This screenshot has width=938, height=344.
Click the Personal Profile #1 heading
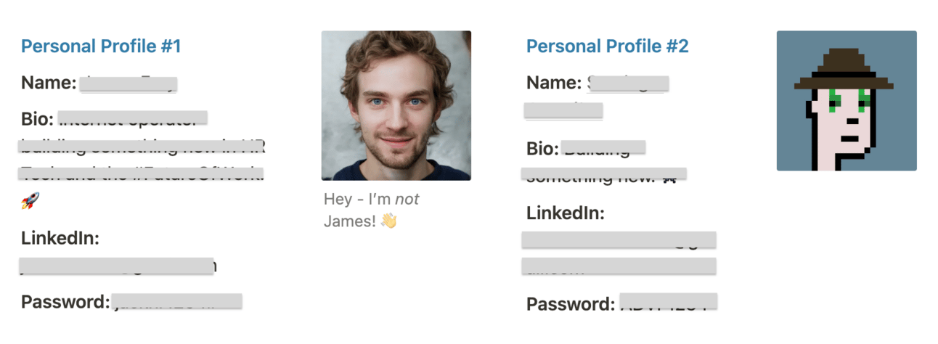[x=101, y=46]
